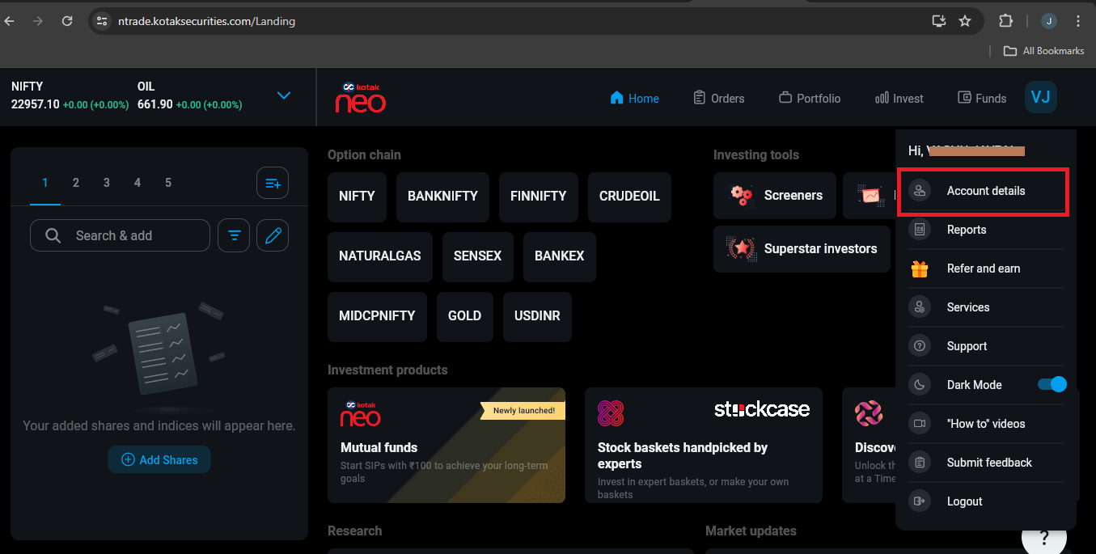Open the watchlist filter icon

click(x=234, y=235)
